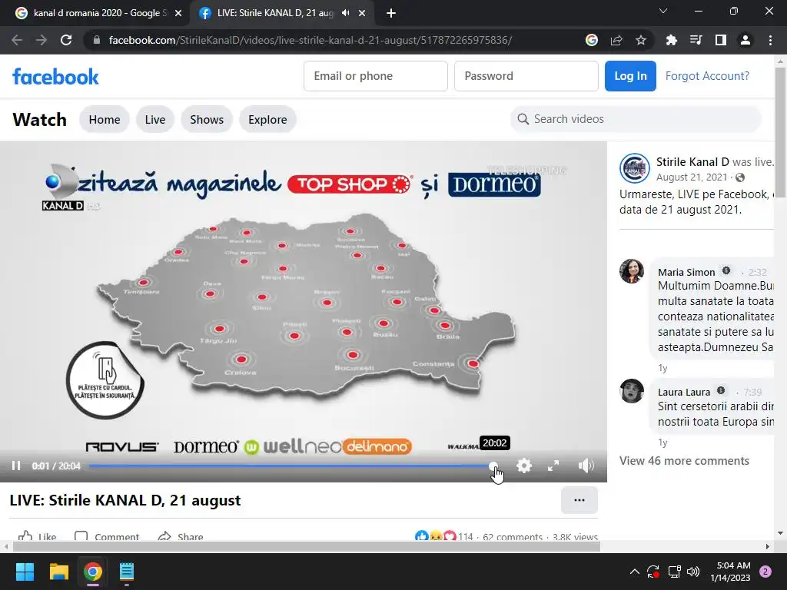This screenshot has height=590, width=787.
Task: Click the Log In button
Action: coord(630,76)
